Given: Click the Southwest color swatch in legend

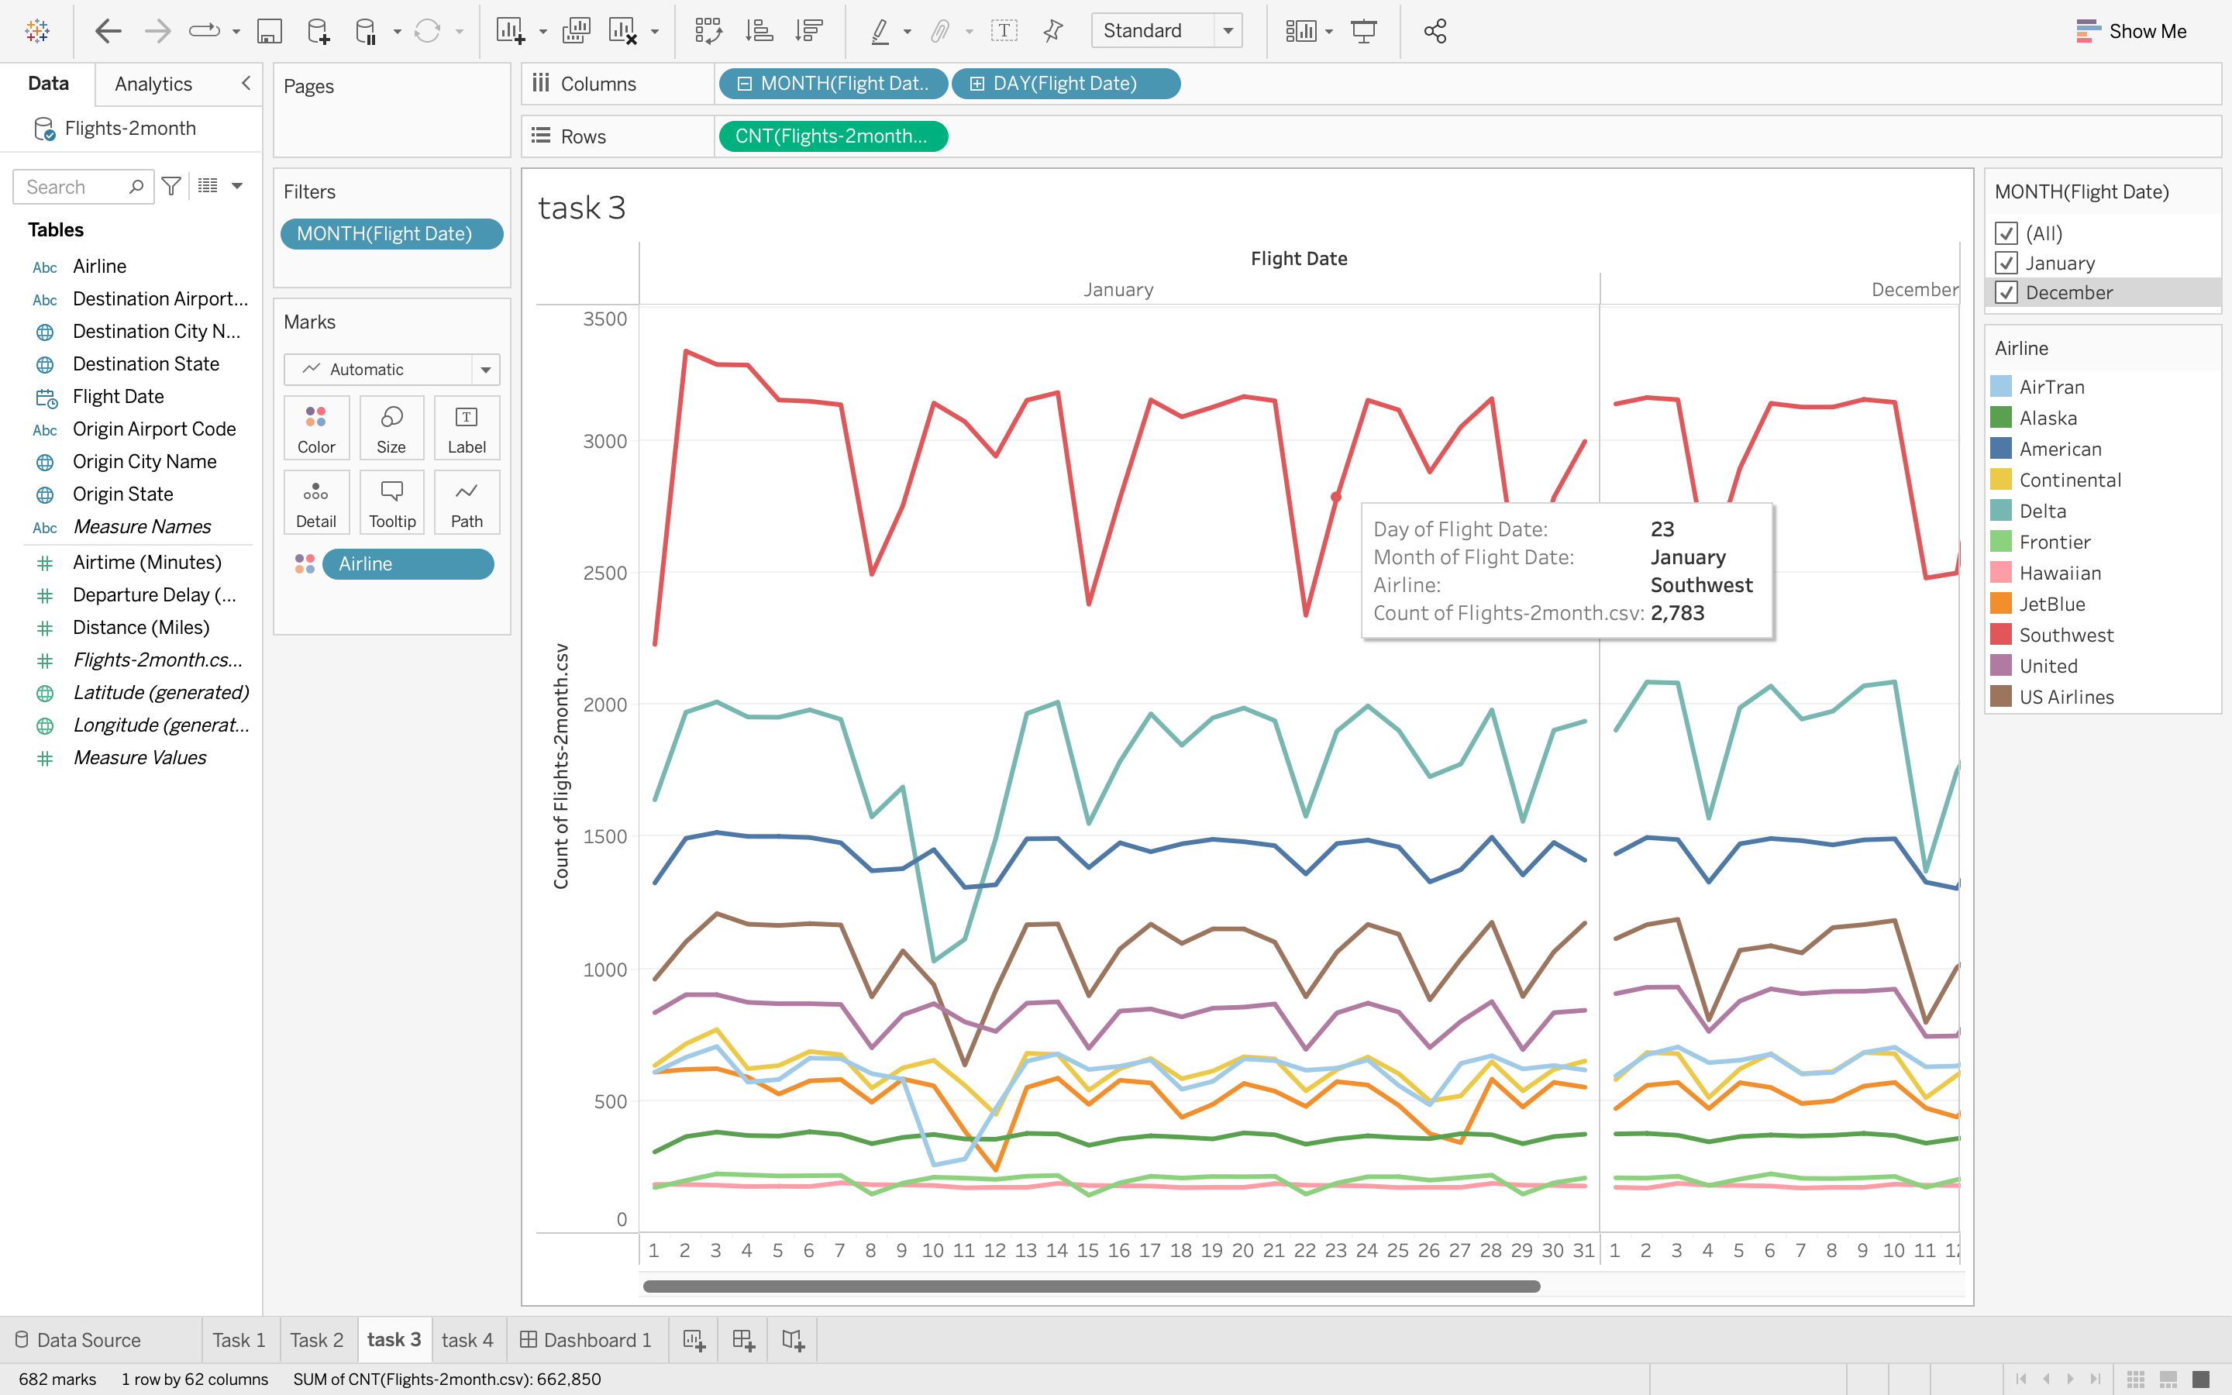Looking at the screenshot, I should point(2000,635).
